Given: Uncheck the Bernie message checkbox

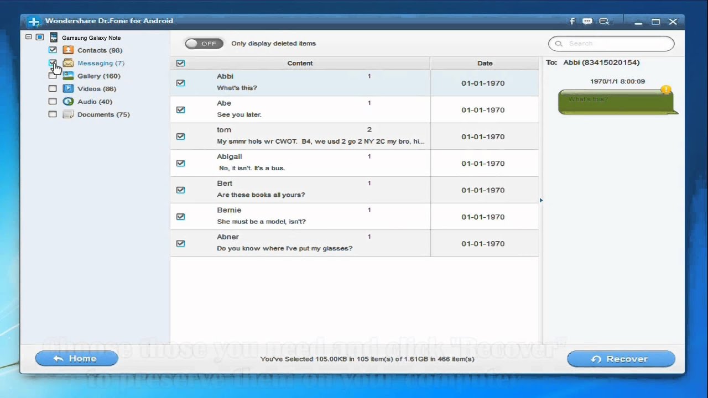Looking at the screenshot, I should pos(180,217).
